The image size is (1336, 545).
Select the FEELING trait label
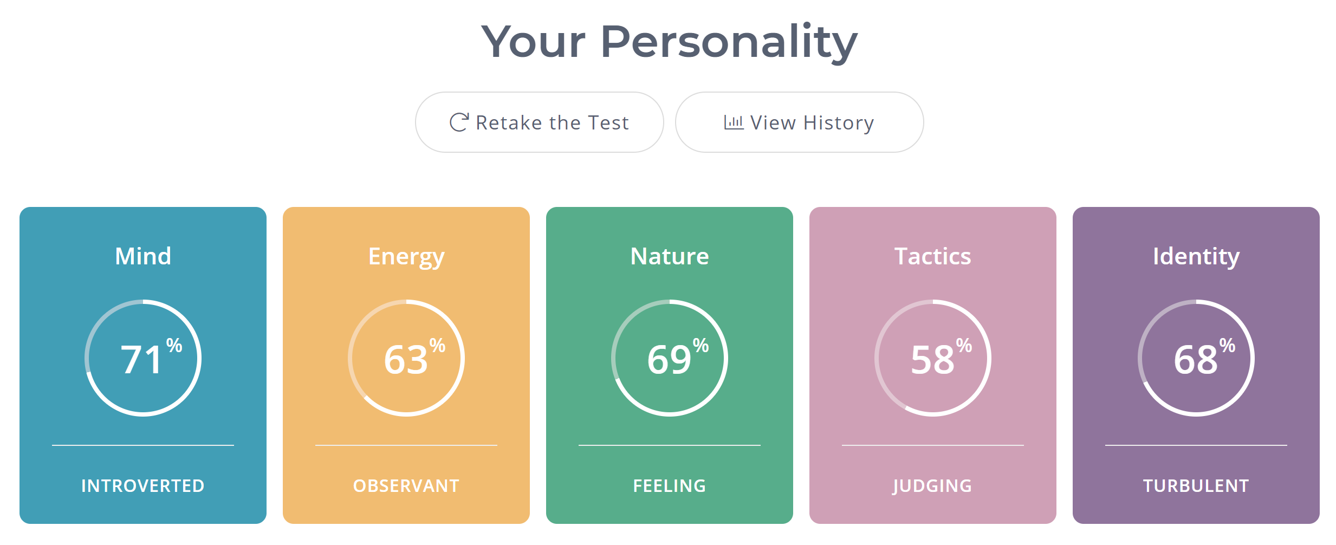670,485
